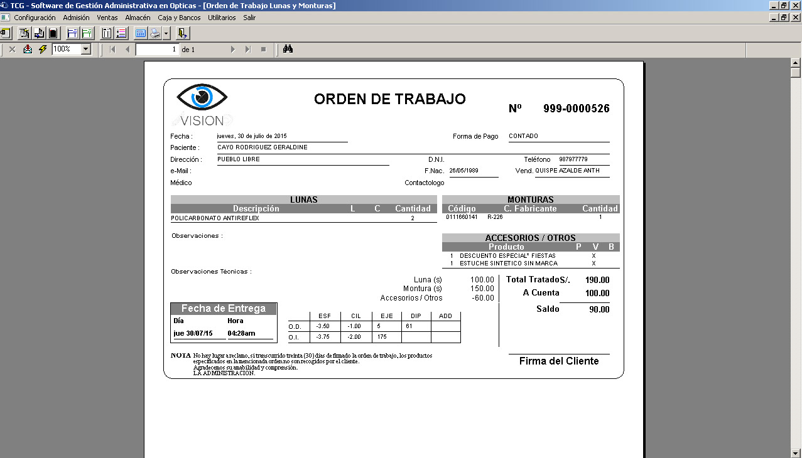
Task: Click the binoculars search icon
Action: tap(288, 49)
